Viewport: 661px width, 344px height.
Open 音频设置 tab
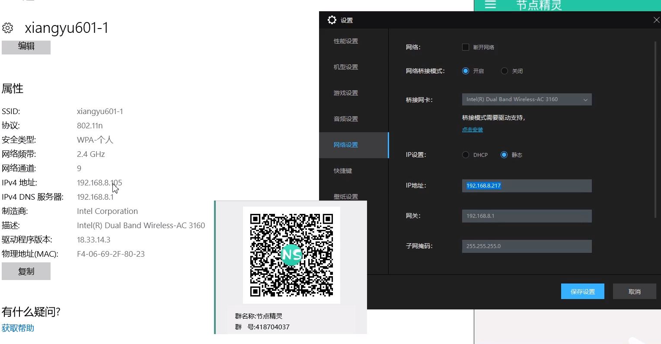346,119
